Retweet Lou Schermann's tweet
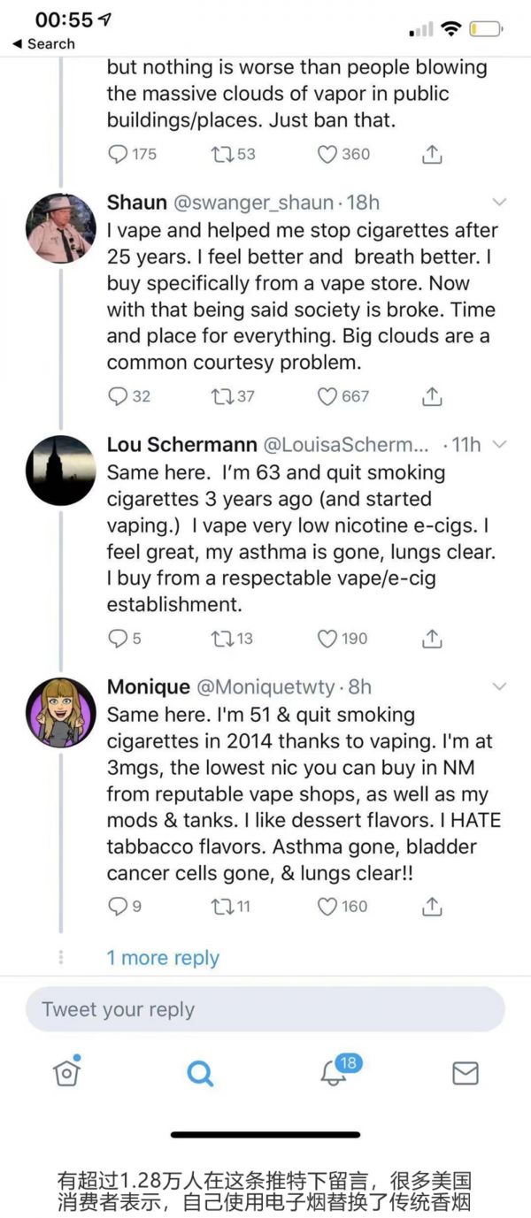Viewport: 531px width, 1218px height. (222, 638)
